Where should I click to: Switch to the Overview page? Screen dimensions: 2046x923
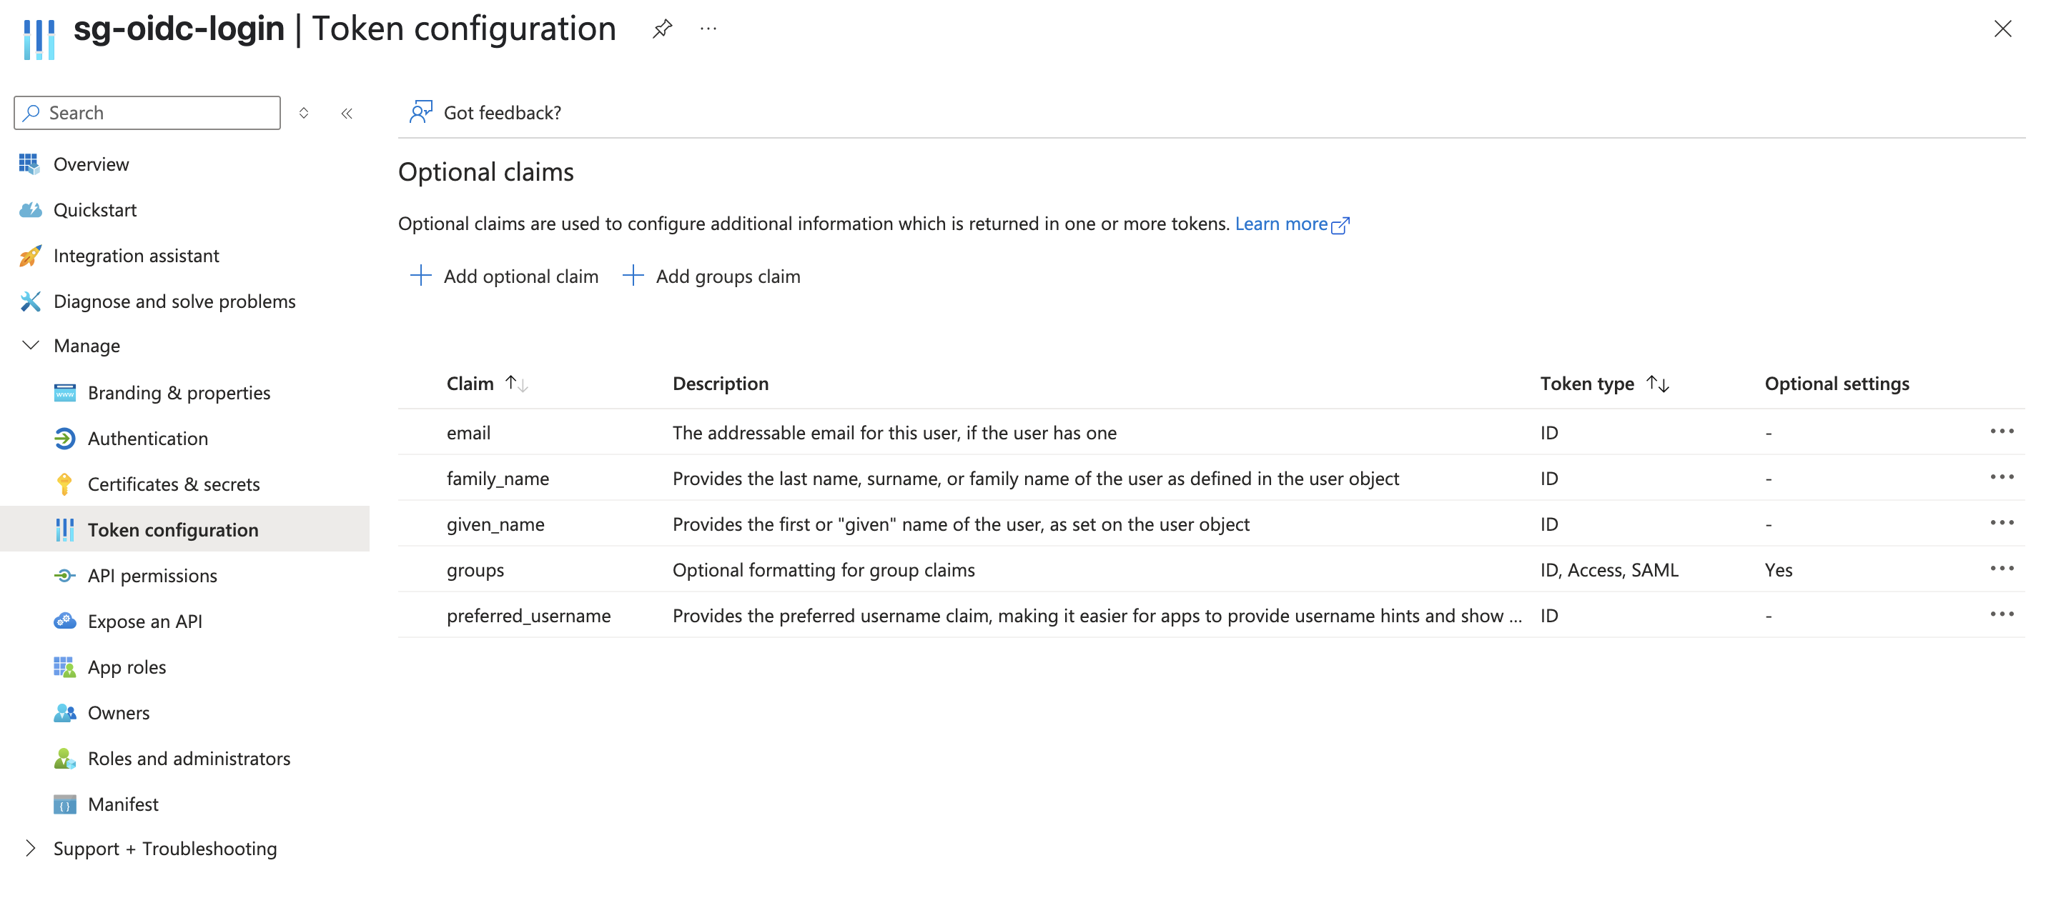point(92,164)
